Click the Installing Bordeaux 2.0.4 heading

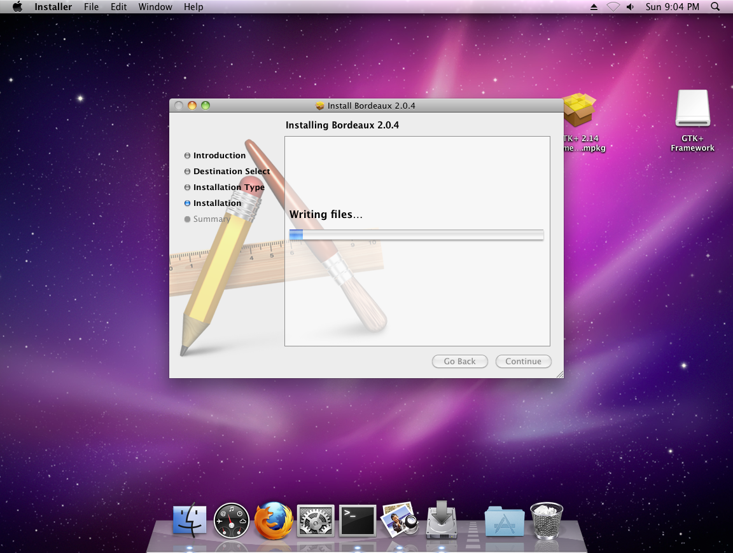[342, 125]
